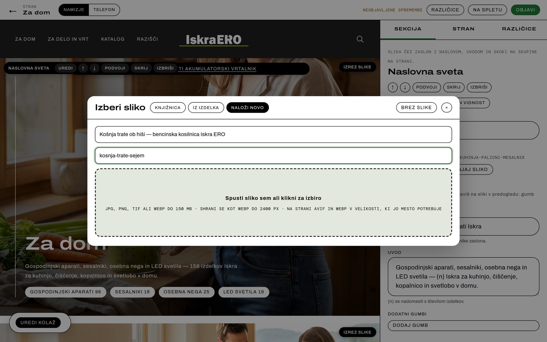The image size is (547, 342).
Task: Open the Razišči menu item
Action: pyautogui.click(x=147, y=39)
